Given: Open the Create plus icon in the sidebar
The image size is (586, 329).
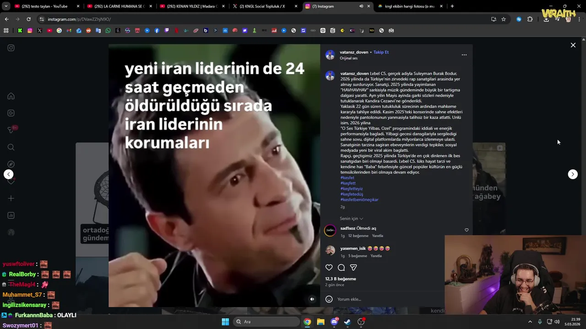Looking at the screenshot, I should tap(11, 198).
